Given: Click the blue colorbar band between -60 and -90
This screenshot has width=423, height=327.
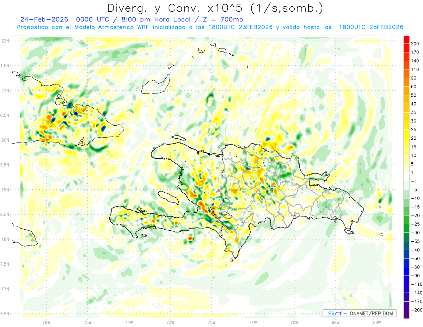Looking at the screenshot, I should pos(406,271).
